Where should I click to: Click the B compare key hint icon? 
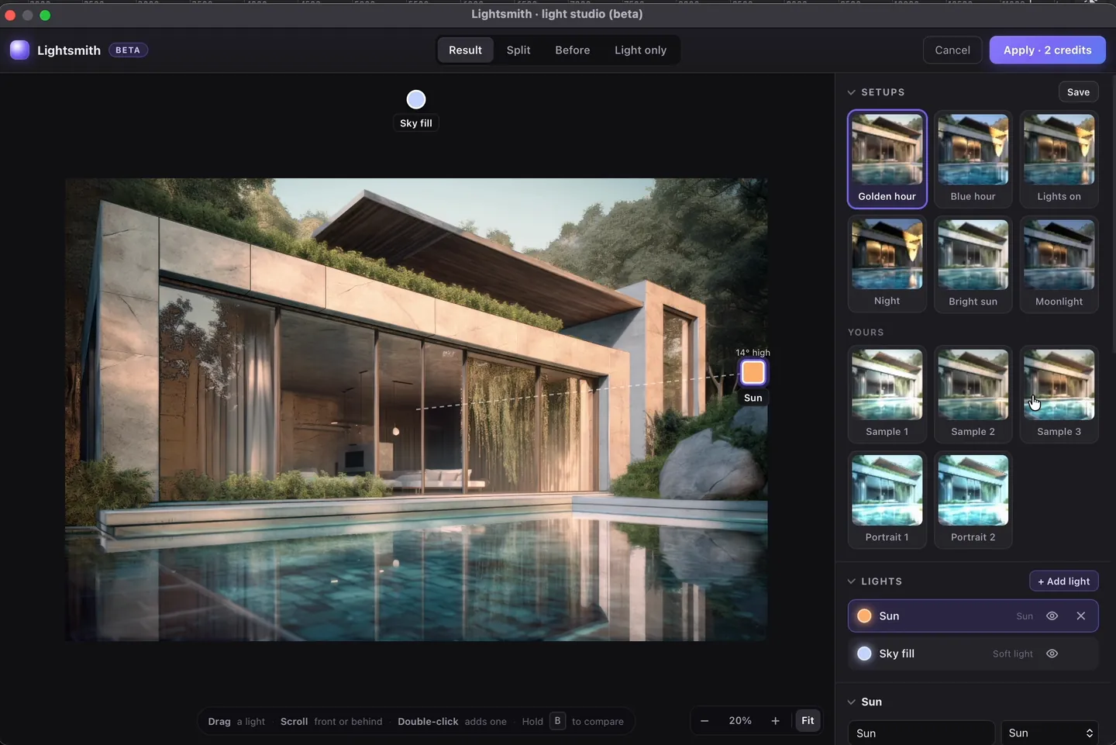click(557, 721)
